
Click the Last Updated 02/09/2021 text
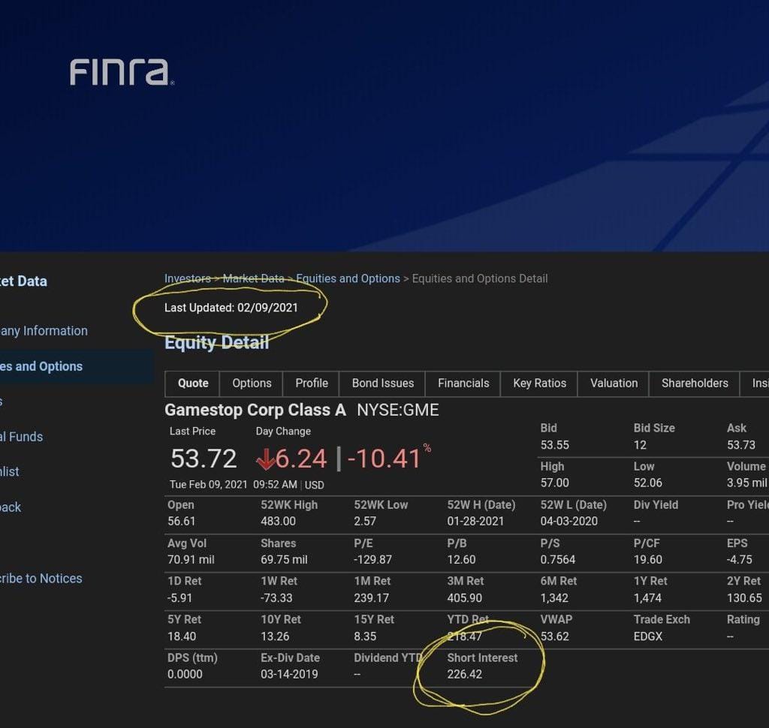point(231,308)
